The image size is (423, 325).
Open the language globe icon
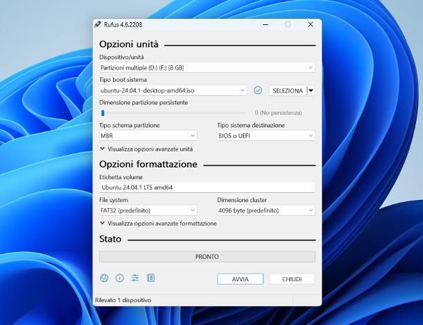tap(104, 278)
